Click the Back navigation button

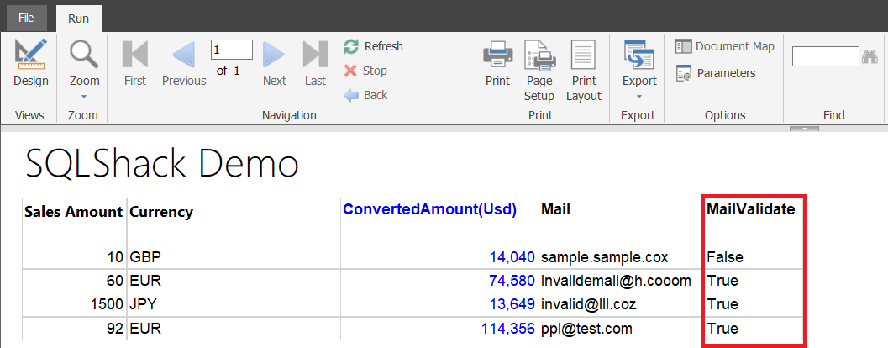click(x=366, y=95)
